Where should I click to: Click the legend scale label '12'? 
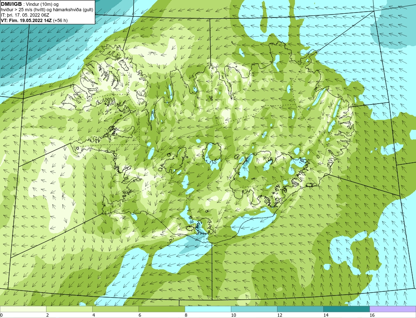[280, 315]
